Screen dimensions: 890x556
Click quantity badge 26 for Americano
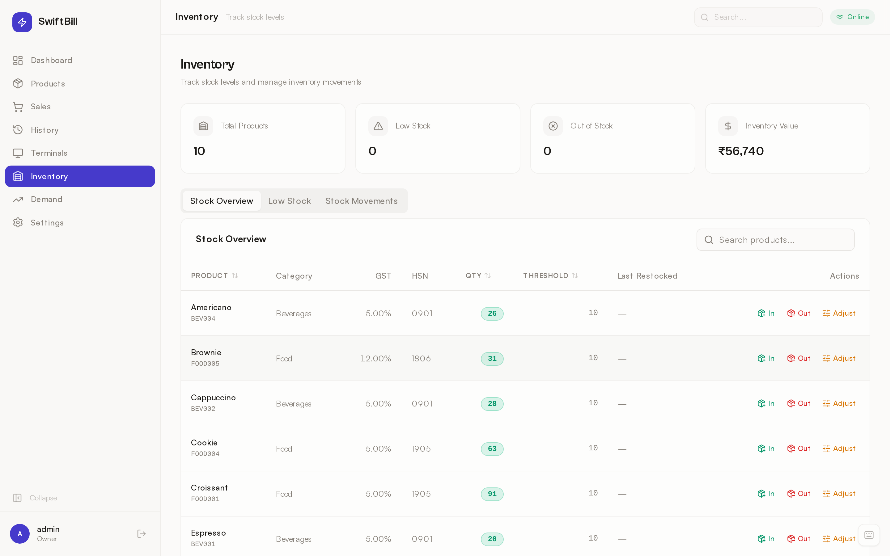click(x=492, y=313)
